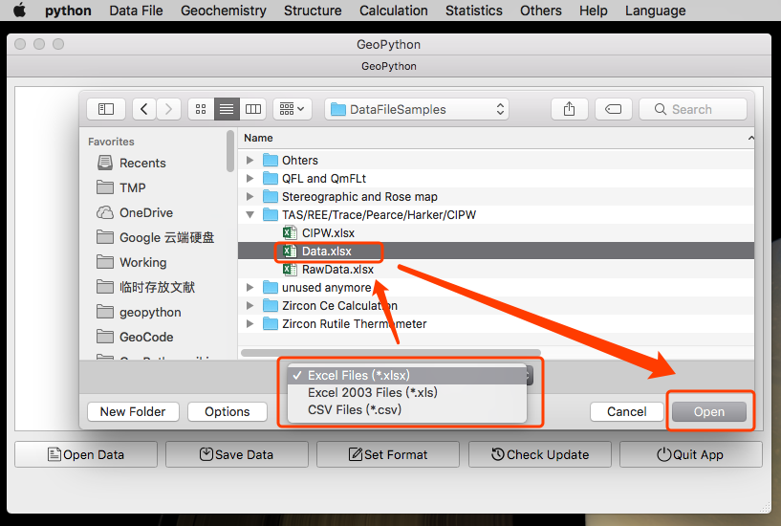Select Google 云端硬盘 in the sidebar
This screenshot has width=781, height=526.
(155, 237)
